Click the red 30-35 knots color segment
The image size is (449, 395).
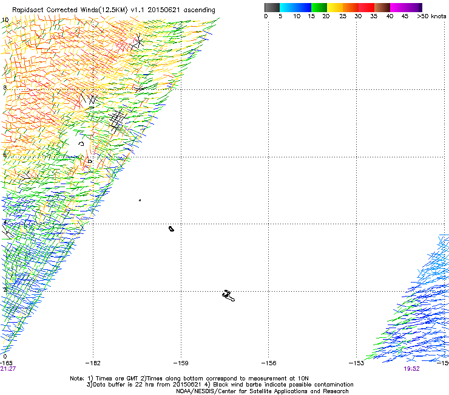(x=366, y=7)
